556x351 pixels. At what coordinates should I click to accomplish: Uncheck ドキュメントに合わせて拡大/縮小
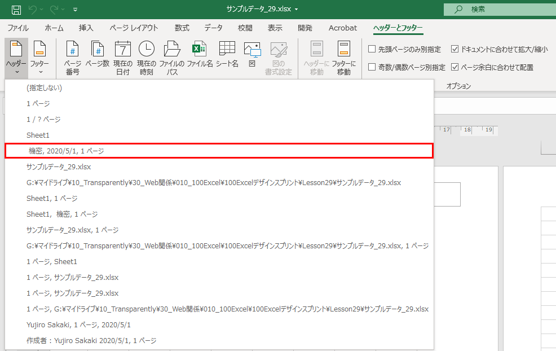pyautogui.click(x=454, y=49)
